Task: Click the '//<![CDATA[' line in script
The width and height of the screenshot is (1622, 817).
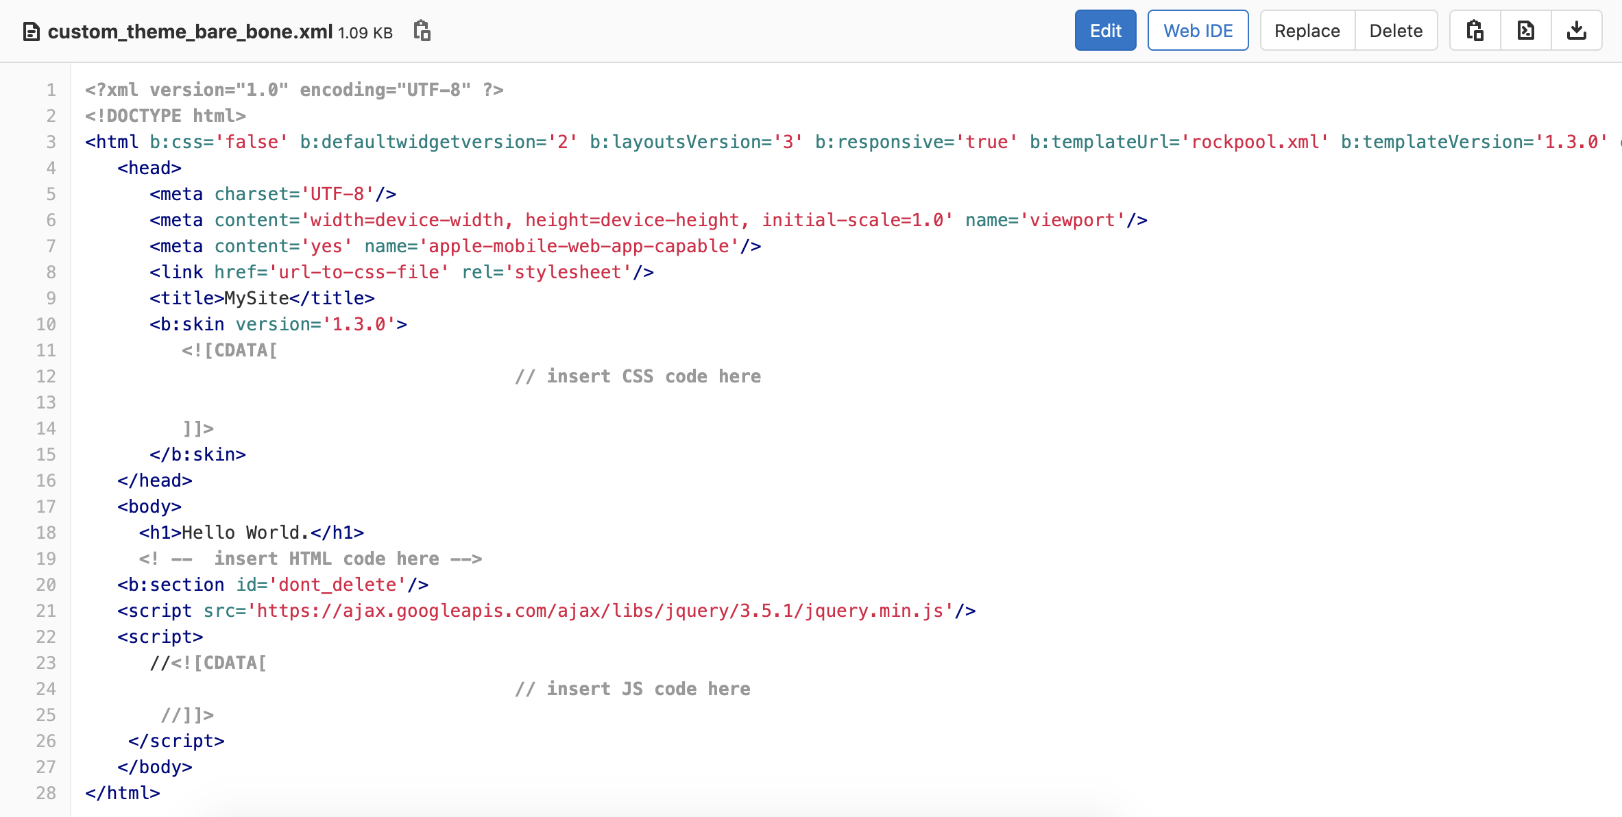Action: coord(208,663)
